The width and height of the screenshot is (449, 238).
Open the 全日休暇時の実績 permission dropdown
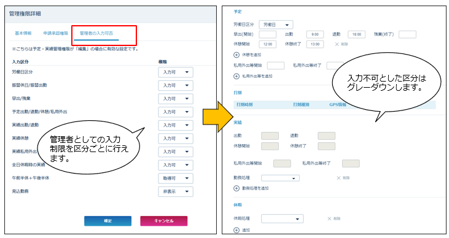[176, 165]
